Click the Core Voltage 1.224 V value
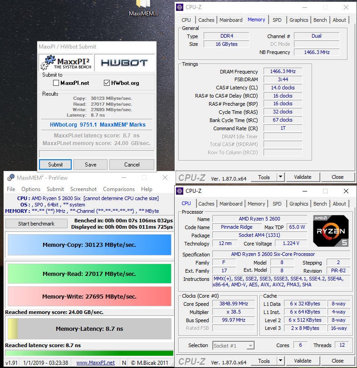357x368 pixels. (x=291, y=243)
